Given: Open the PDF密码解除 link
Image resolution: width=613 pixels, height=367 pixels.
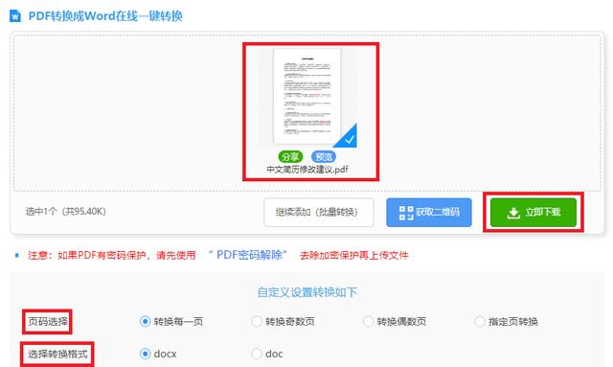Looking at the screenshot, I should click(249, 255).
